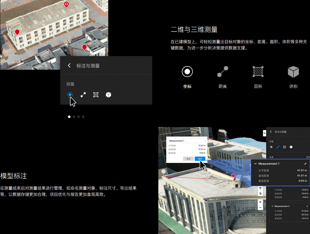This screenshot has width=310, height=234.
Task: Select the distance tool in left 测量 panel
Action: click(83, 95)
